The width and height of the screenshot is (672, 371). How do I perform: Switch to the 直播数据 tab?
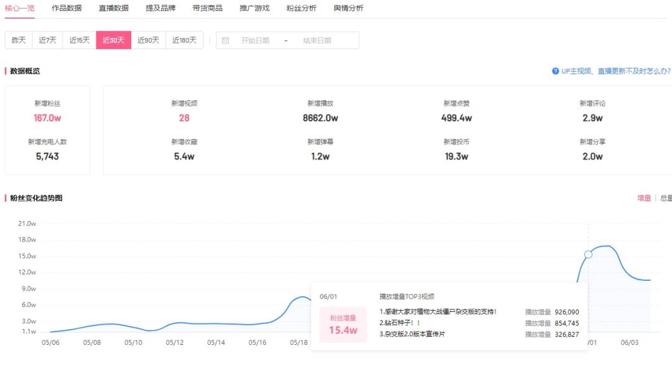tap(114, 8)
